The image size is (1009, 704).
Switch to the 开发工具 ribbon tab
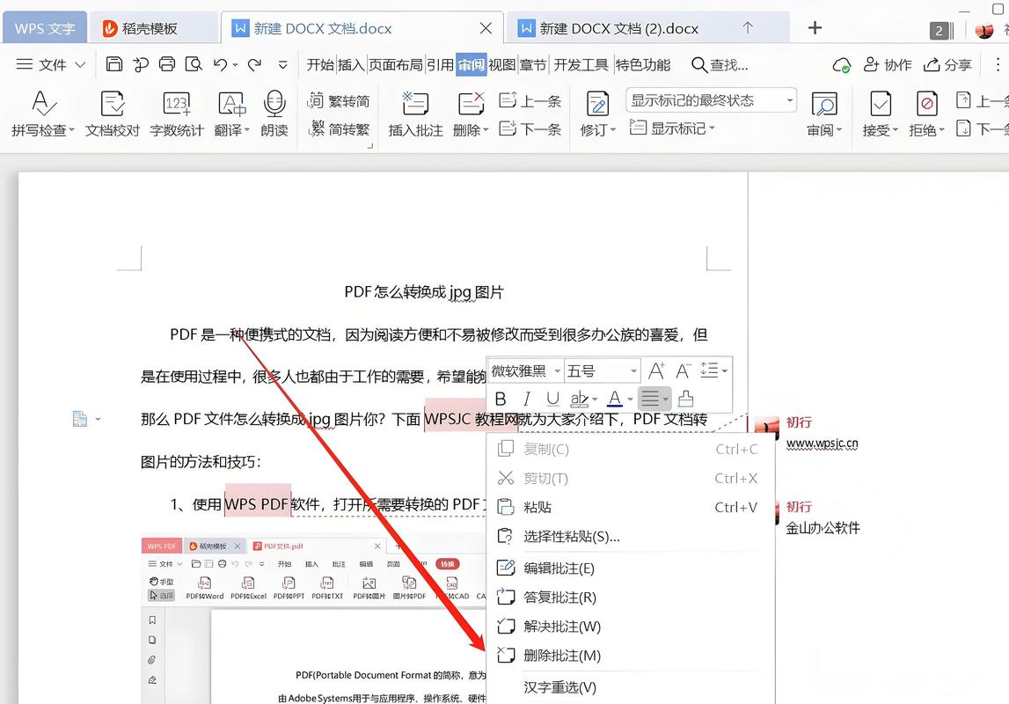[x=581, y=64]
